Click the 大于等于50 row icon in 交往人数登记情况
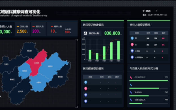Viewport: 176px width, 110px height. (x=132, y=57)
